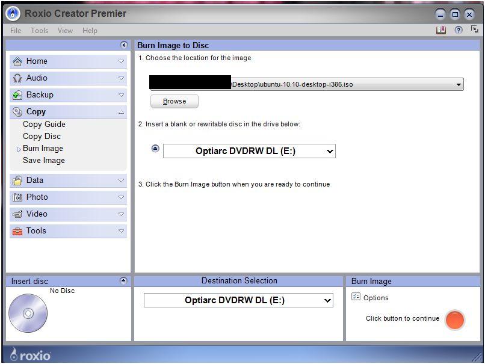The height and width of the screenshot is (364, 485).
Task: Click the window corner grip in the footer
Action: tap(477, 357)
